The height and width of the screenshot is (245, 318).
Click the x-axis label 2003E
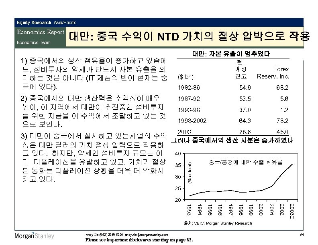coord(292,211)
